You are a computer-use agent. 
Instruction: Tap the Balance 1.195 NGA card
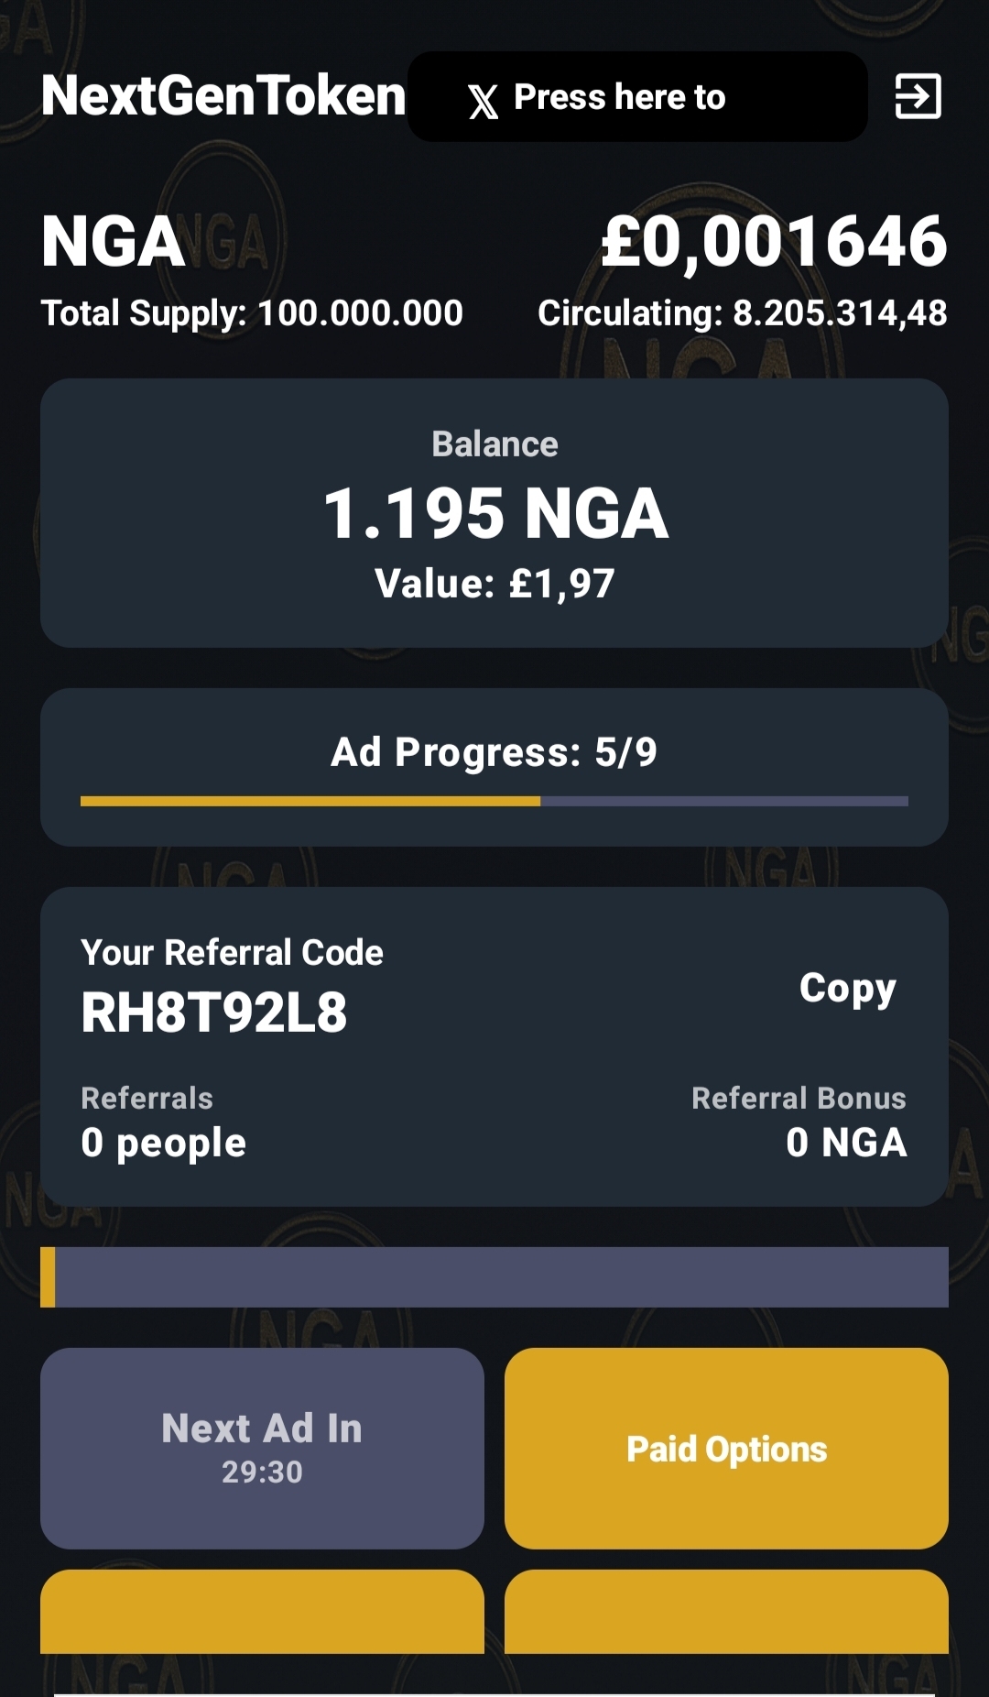point(494,513)
